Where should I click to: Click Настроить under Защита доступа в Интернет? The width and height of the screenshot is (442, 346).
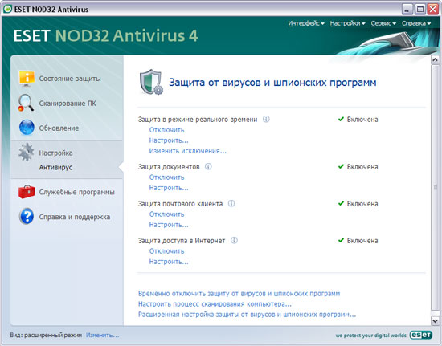pos(169,261)
